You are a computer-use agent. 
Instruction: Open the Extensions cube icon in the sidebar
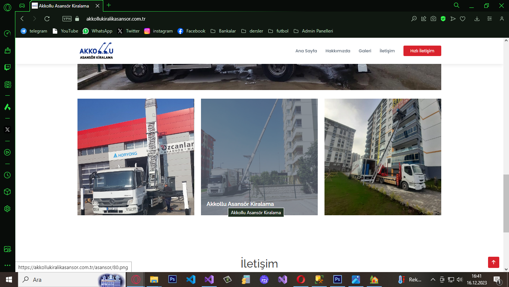coord(7,192)
